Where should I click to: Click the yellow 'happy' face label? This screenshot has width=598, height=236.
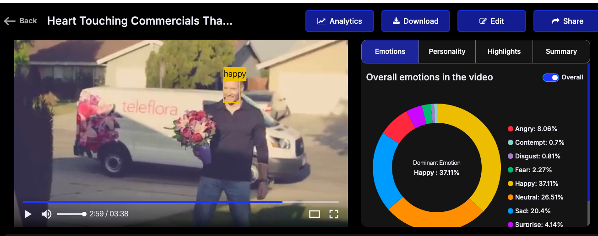235,74
